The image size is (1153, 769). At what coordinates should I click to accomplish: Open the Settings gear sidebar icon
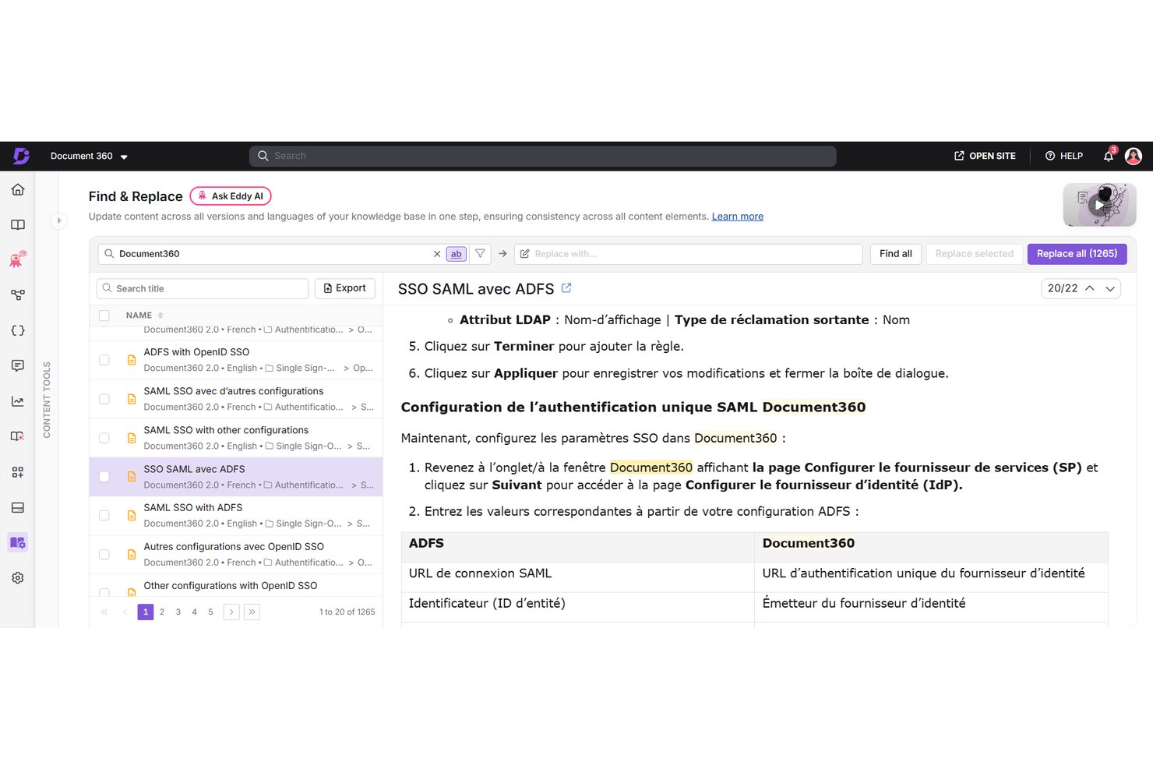pyautogui.click(x=18, y=578)
